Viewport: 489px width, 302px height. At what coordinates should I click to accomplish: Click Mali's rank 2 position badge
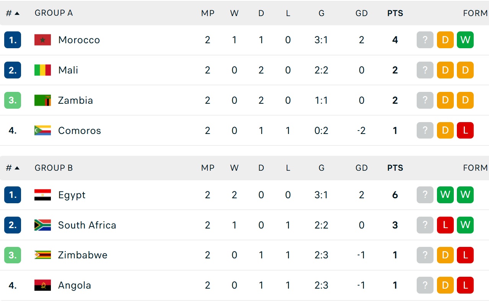click(13, 70)
